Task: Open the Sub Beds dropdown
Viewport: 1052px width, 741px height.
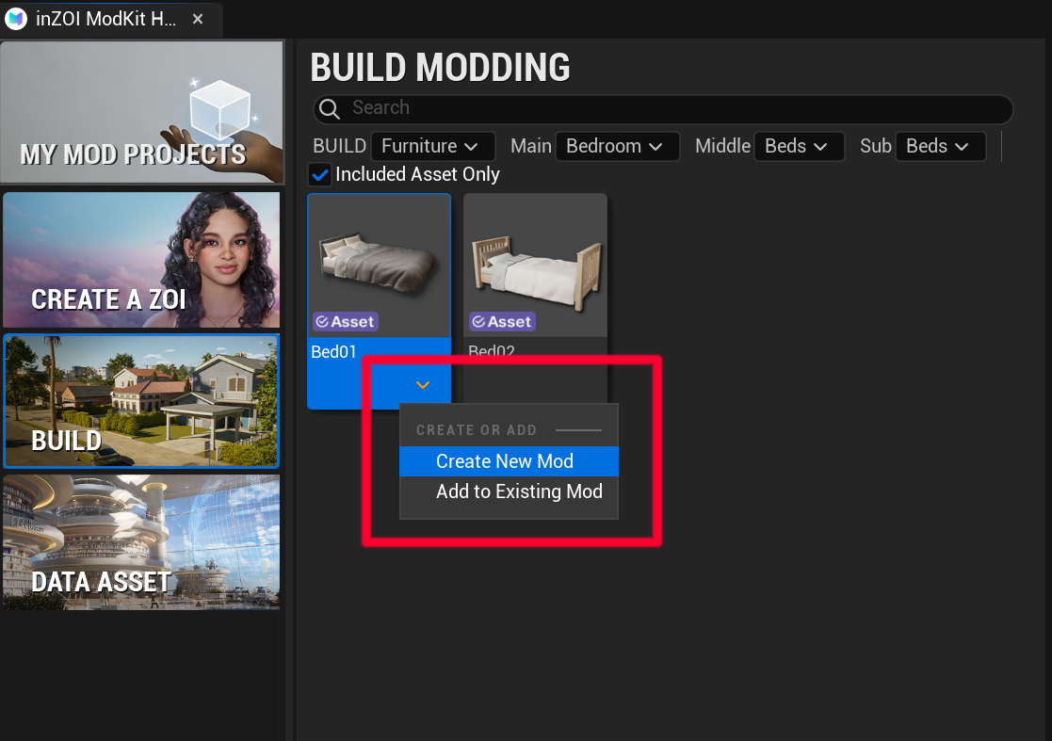Action: coord(941,146)
